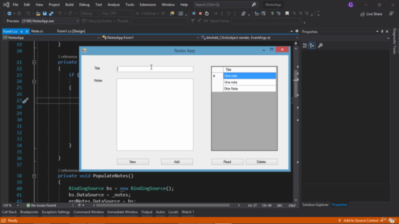
Task: Open the Immediate Window tab
Action: click(122, 212)
